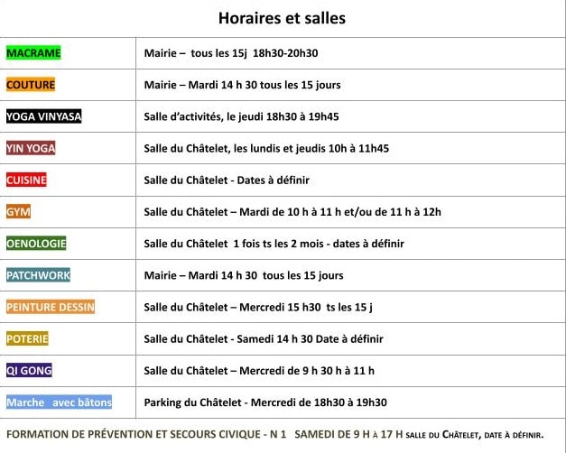Click the green MACRAME label
Viewport: 566px width, 453px height.
(33, 53)
